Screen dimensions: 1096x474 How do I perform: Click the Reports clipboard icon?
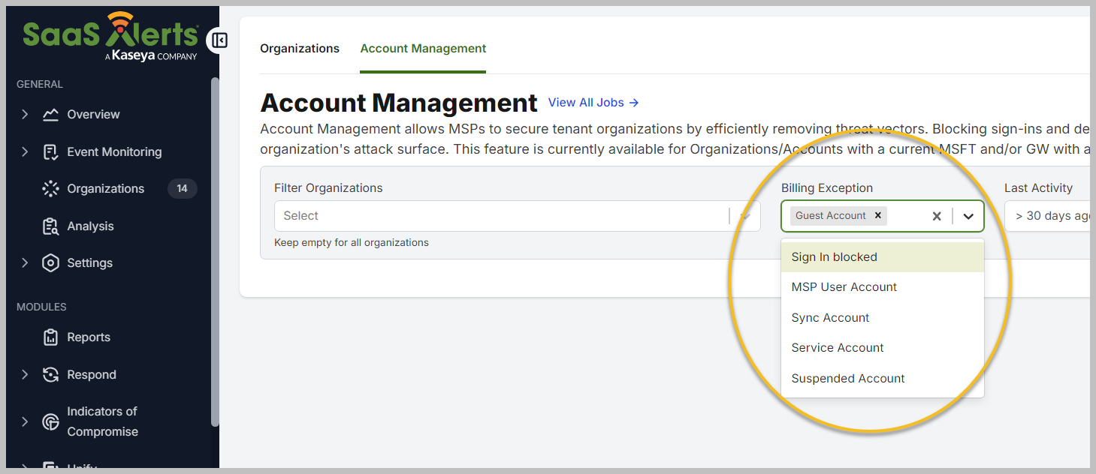point(50,337)
